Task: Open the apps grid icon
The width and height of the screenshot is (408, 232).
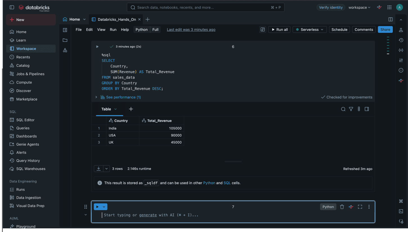Action: coord(389,8)
